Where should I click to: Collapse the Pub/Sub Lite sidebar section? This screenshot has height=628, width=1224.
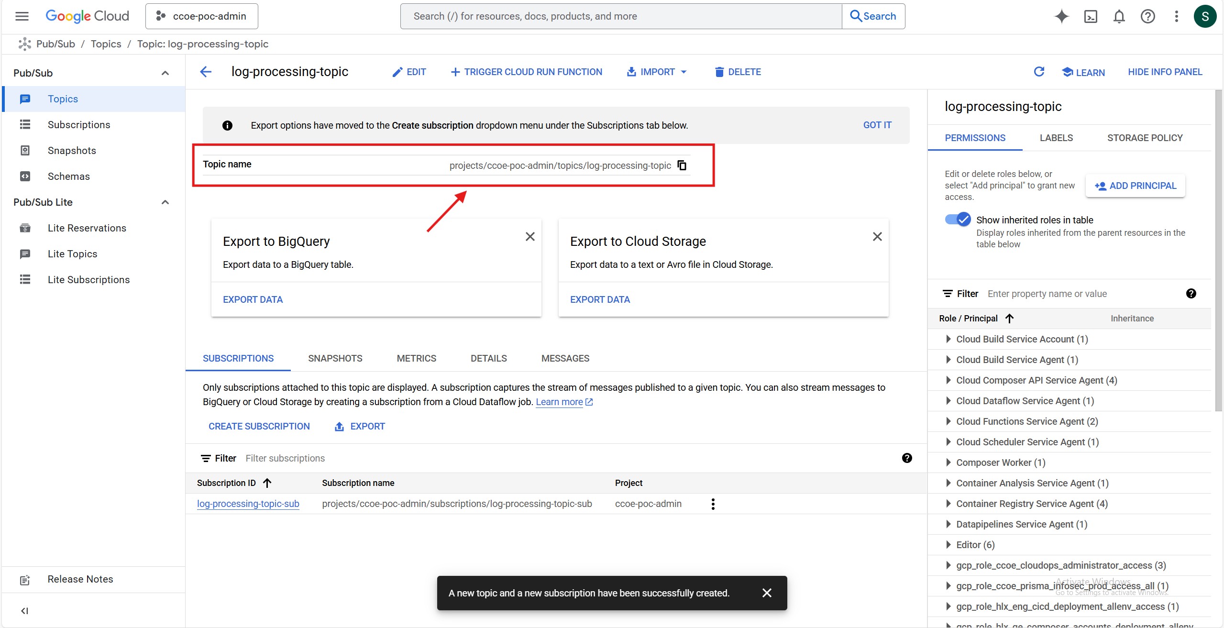coord(165,202)
